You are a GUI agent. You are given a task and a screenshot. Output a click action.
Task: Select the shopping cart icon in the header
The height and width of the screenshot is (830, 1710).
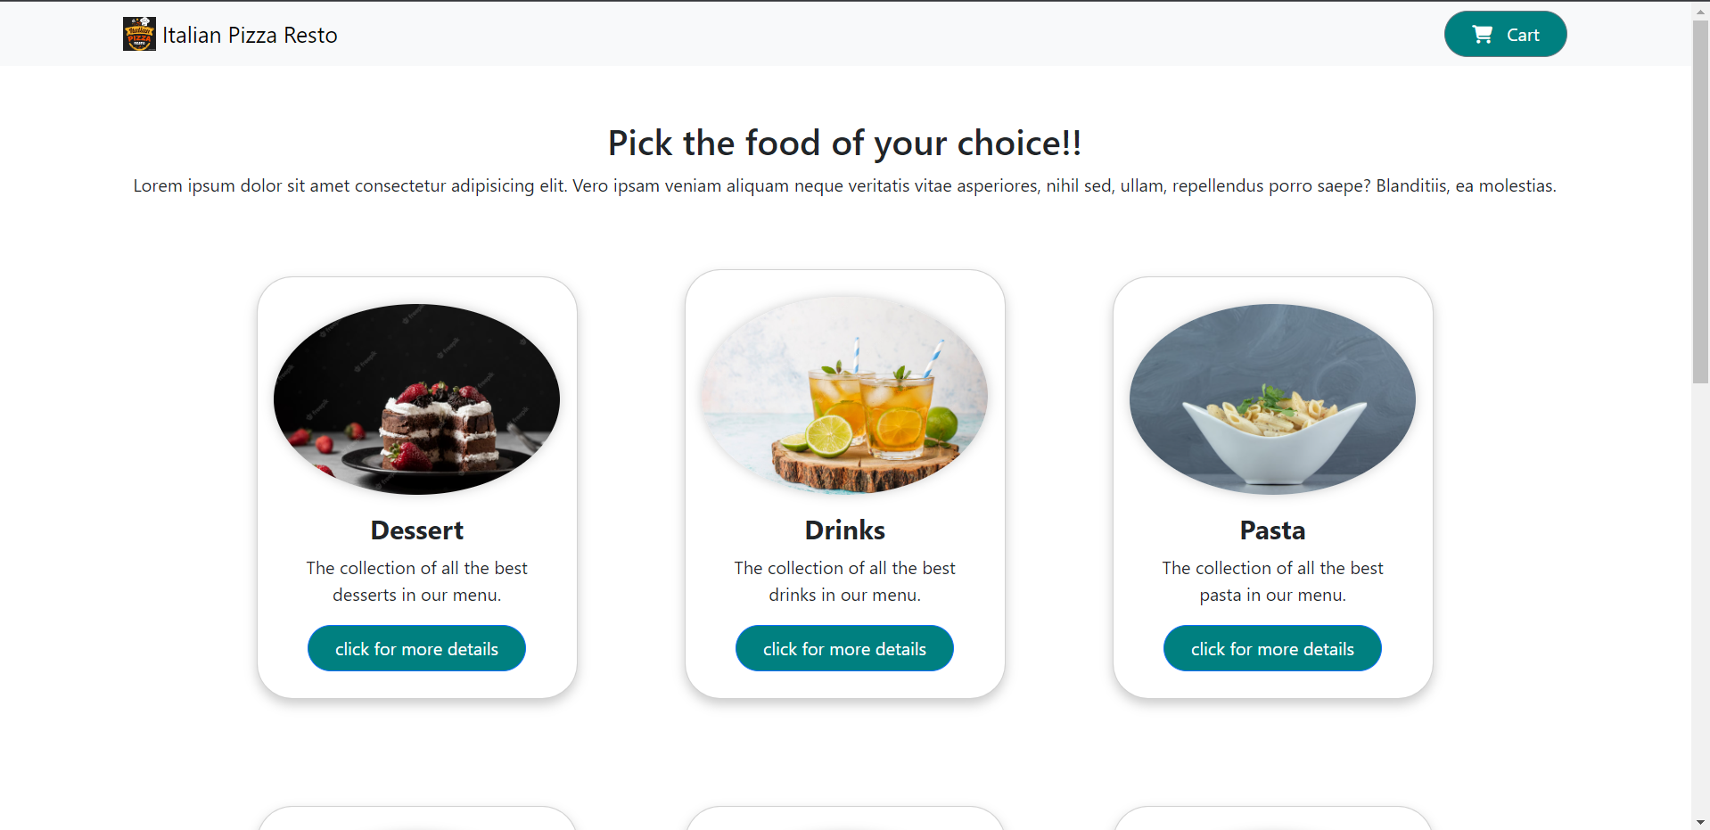(x=1483, y=34)
